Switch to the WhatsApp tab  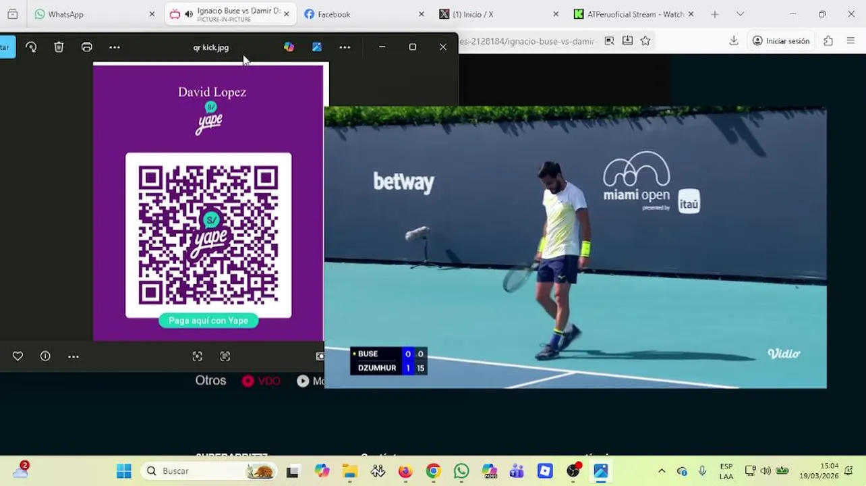[x=94, y=14]
